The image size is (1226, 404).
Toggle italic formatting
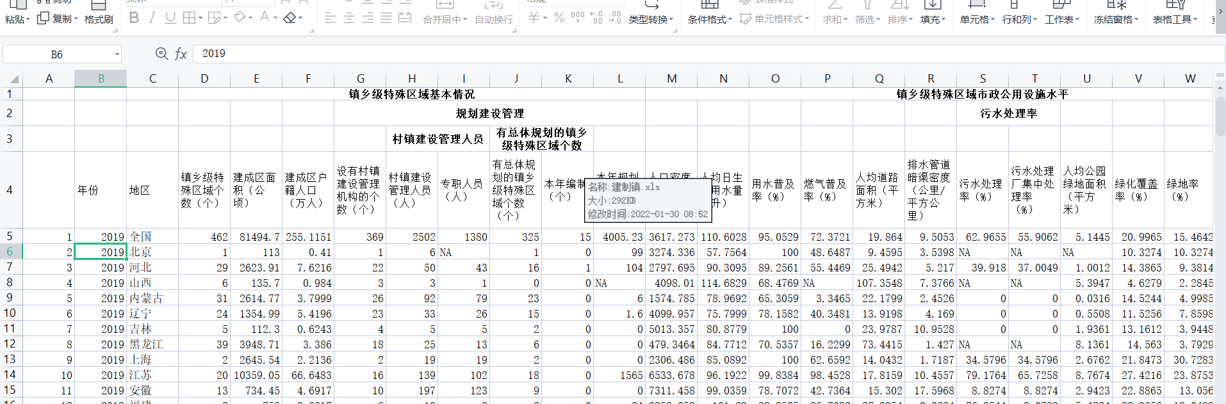point(152,18)
